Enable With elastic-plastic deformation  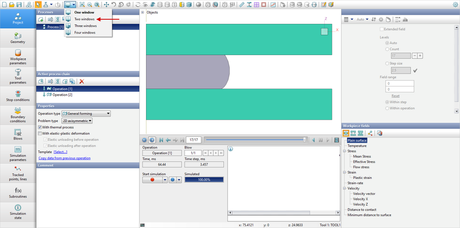[40, 133]
